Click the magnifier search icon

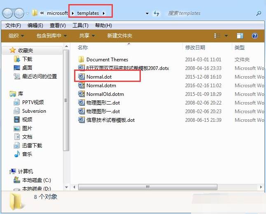click(259, 13)
